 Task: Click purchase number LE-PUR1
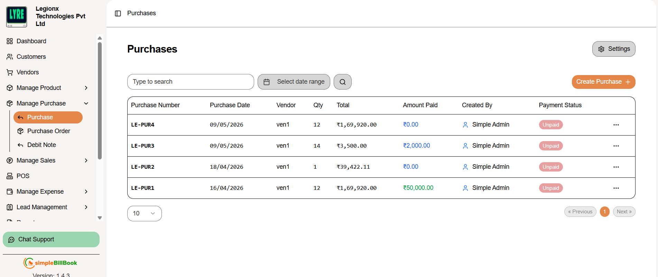[143, 188]
